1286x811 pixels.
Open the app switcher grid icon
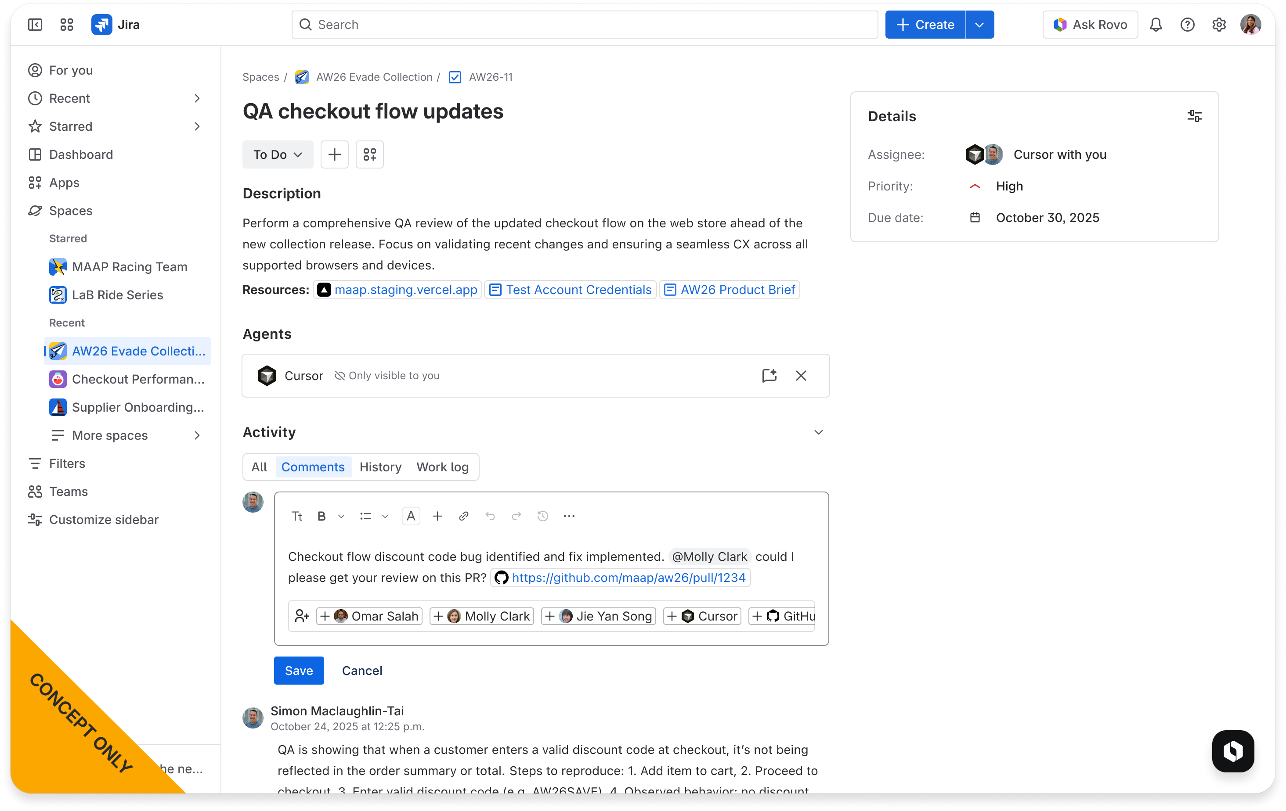point(67,25)
